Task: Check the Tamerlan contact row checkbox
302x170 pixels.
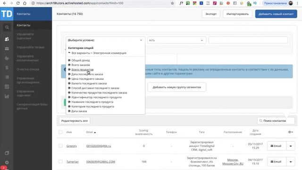Action: pyautogui.click(x=60, y=161)
